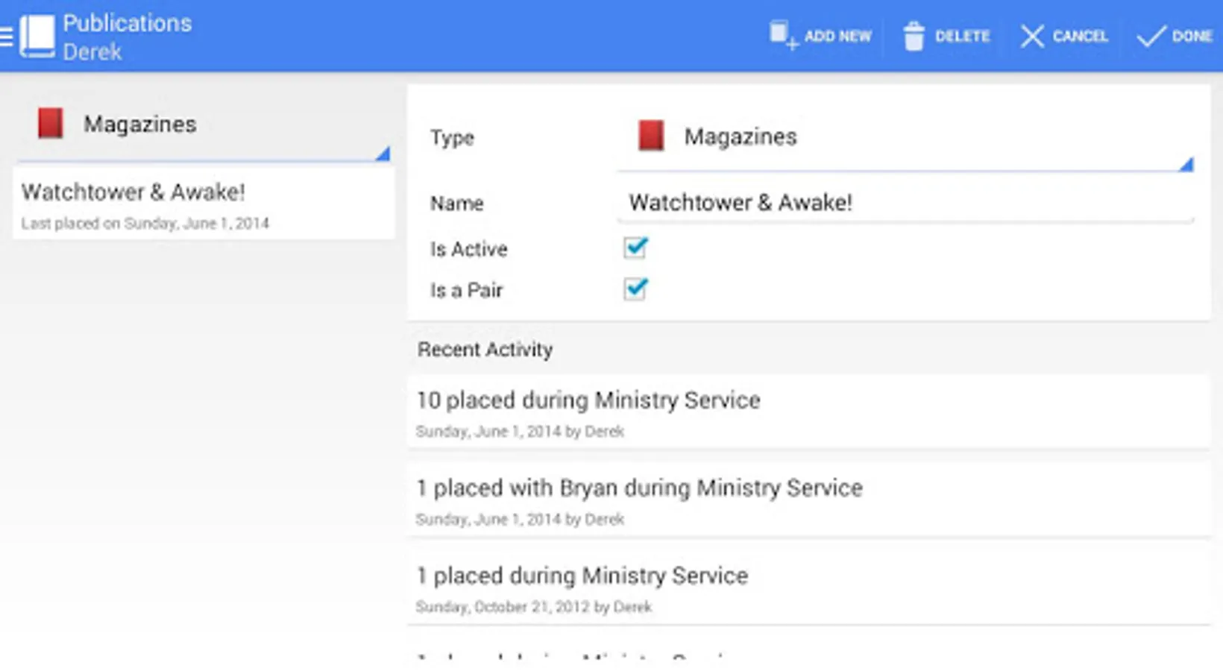This screenshot has height=671, width=1223.
Task: Click the 'Is Active' label
Action: click(468, 249)
